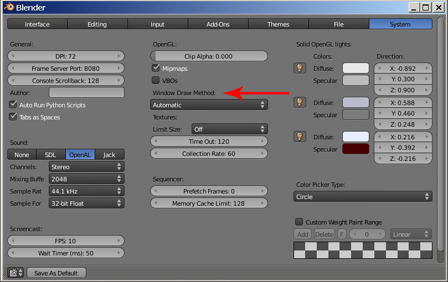448x282 pixels.
Task: Enable Custom Weight Paint Range
Action: [x=299, y=222]
